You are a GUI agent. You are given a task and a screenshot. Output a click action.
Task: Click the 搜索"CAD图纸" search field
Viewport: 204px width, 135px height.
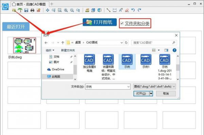154,43
